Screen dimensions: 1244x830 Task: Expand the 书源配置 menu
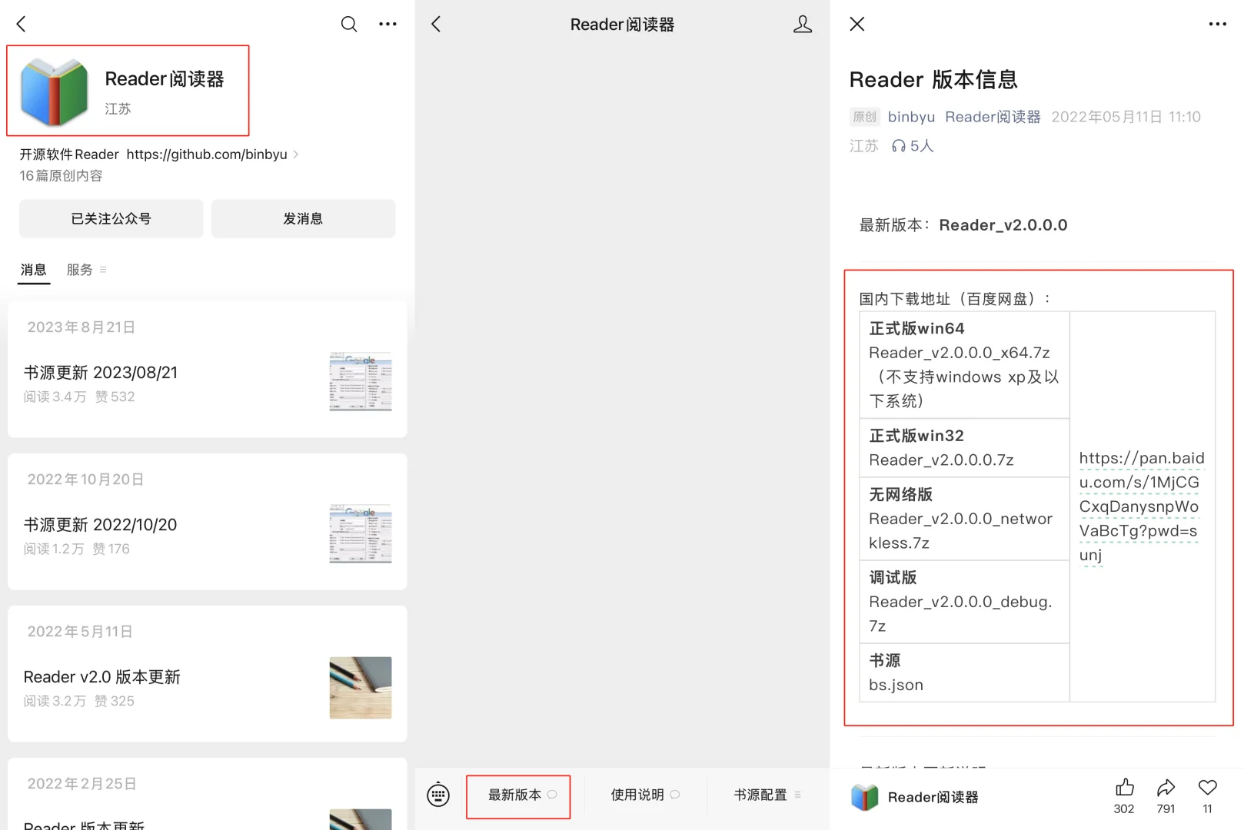tap(767, 795)
